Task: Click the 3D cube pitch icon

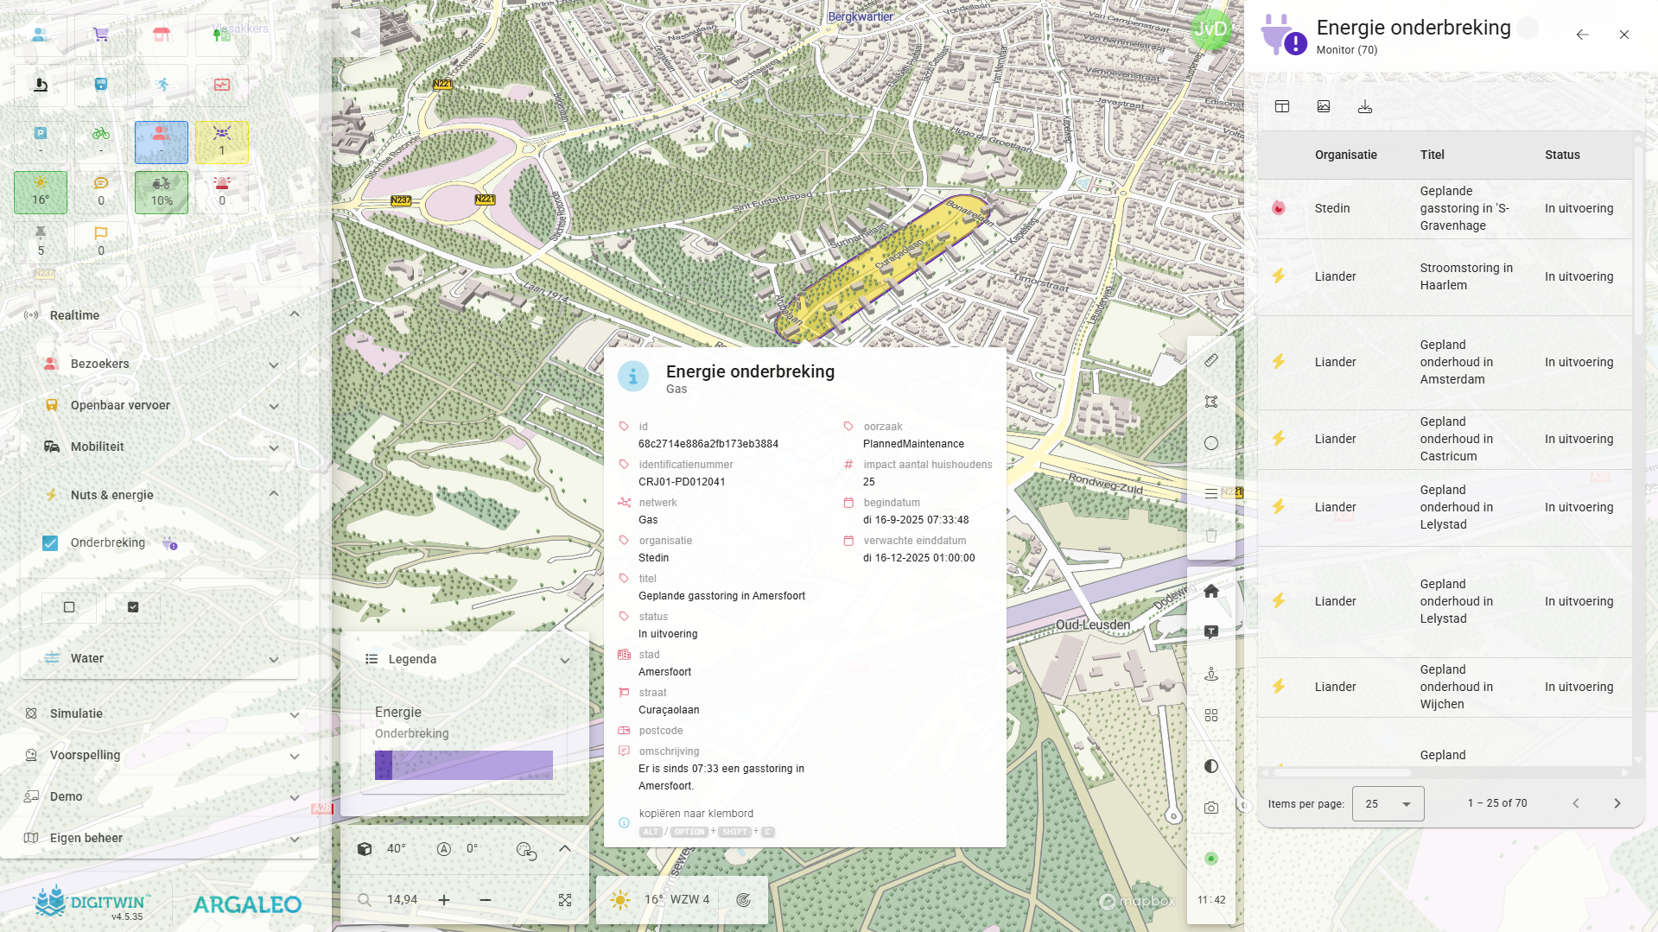Action: tap(365, 848)
